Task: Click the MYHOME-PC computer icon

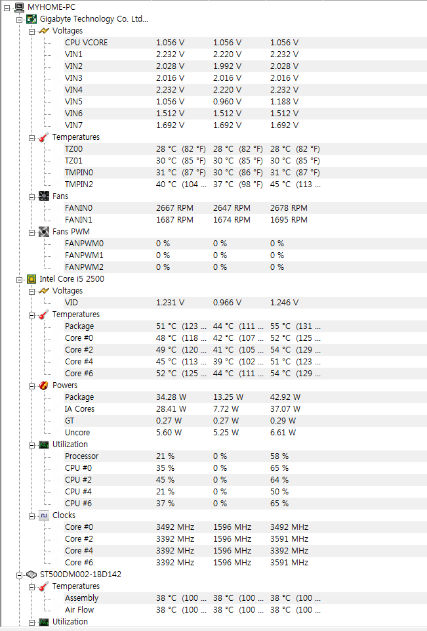Action: 19,7
